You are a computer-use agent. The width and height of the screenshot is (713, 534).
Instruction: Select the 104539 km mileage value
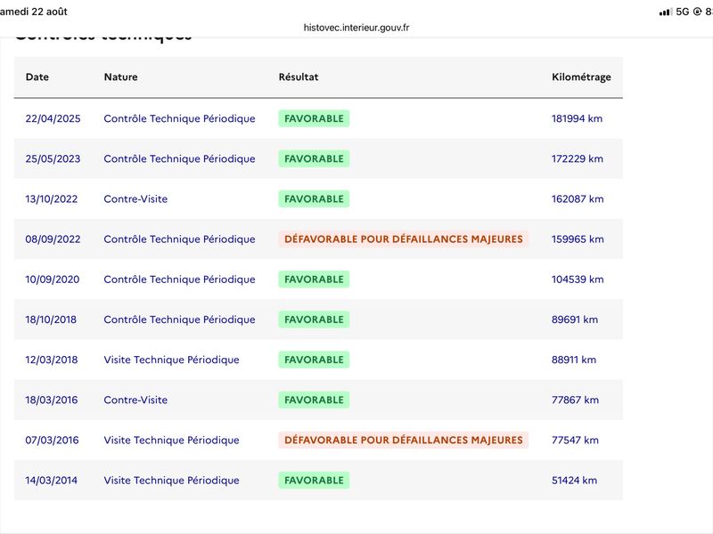coord(578,279)
